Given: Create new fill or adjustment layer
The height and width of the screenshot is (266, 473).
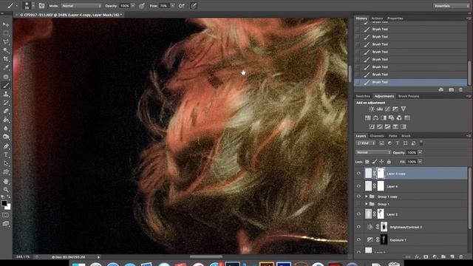Looking at the screenshot, I should pos(435,257).
